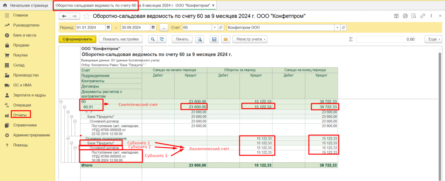The height and width of the screenshot is (181, 445).
Task: Click the Сформировать button
Action: tap(77, 39)
